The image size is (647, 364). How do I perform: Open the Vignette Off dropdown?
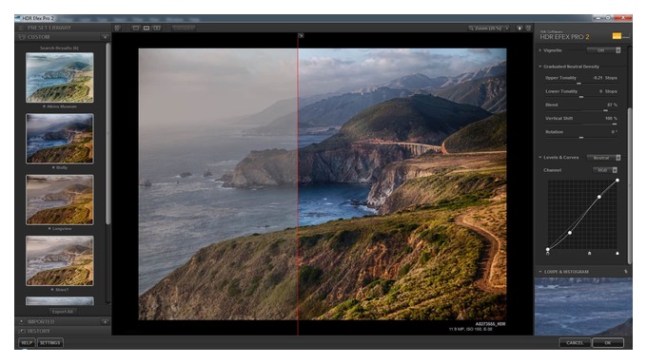tap(603, 50)
